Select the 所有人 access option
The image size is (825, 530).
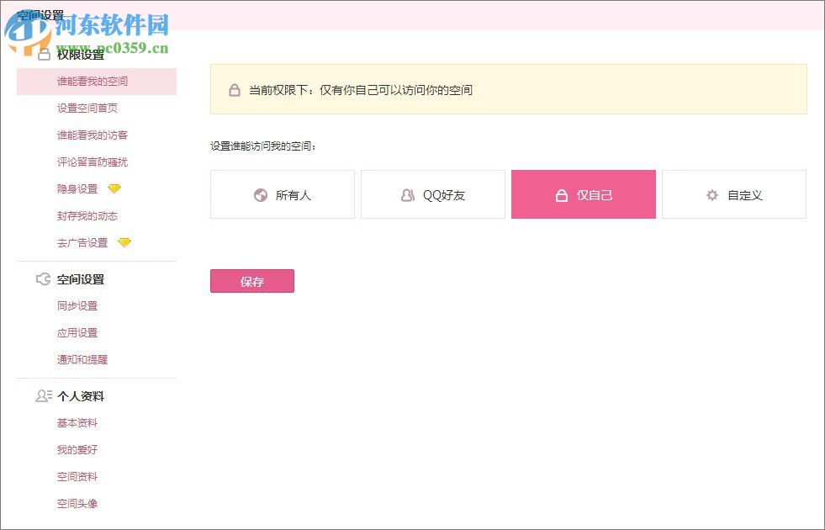[282, 194]
